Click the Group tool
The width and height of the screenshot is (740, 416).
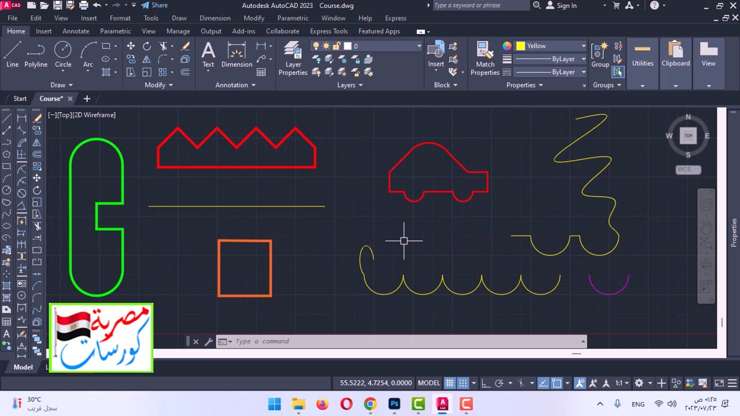click(x=600, y=55)
